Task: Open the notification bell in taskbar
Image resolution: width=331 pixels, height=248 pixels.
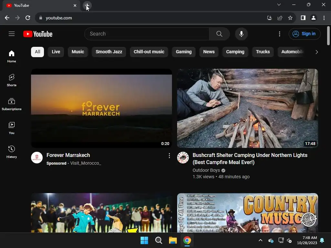Action: pyautogui.click(x=322, y=240)
